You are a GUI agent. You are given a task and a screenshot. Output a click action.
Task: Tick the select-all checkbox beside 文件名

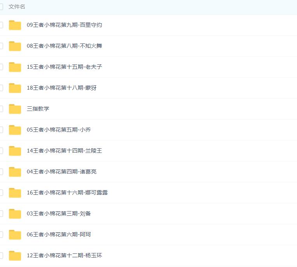(x=1, y=7)
